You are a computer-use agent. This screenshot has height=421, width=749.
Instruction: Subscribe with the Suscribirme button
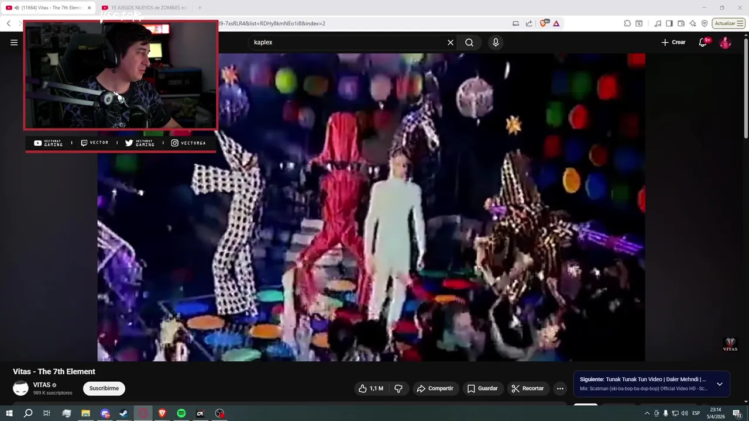pyautogui.click(x=104, y=388)
